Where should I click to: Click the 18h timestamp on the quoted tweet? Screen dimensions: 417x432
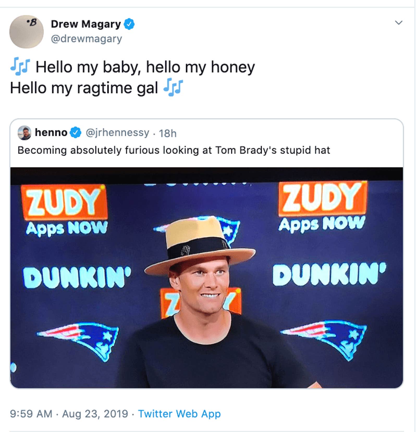point(167,133)
